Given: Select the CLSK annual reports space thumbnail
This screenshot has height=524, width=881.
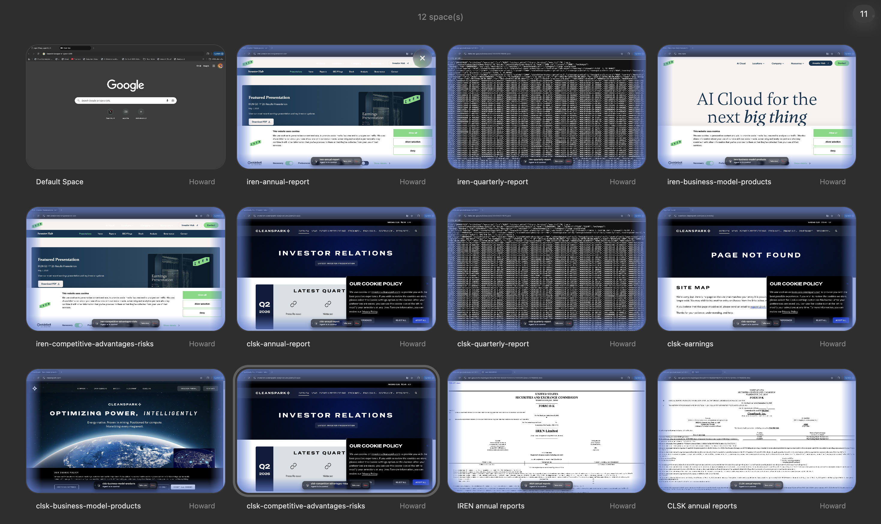Looking at the screenshot, I should click(x=757, y=431).
